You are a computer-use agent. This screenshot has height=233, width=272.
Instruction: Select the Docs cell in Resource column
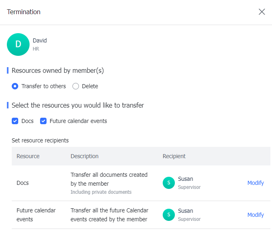click(x=23, y=183)
